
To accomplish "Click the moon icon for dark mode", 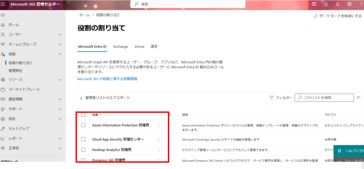I will click(315, 16).
